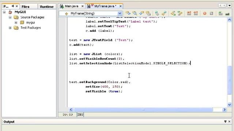234x131 pixels.
Task: Collapse the MyGUI project node
Action: tap(4, 12)
